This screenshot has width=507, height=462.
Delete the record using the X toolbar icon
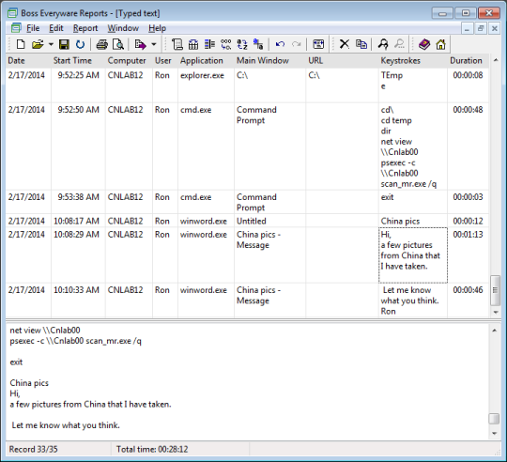coord(345,44)
